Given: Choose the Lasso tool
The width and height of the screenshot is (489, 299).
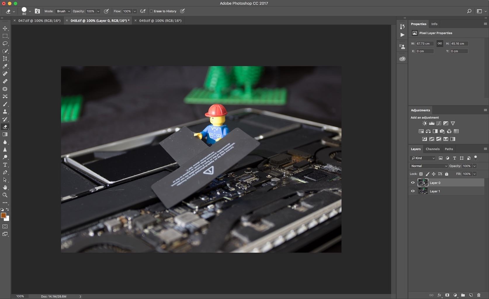Looking at the screenshot, I should point(5,43).
